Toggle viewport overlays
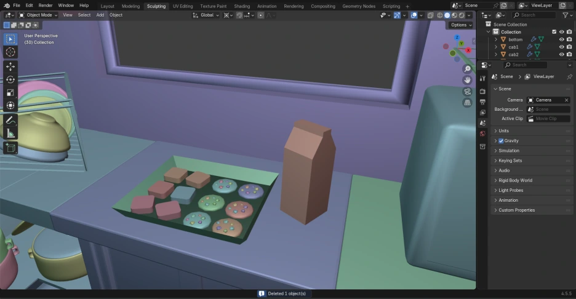This screenshot has height=299, width=576. coord(414,15)
